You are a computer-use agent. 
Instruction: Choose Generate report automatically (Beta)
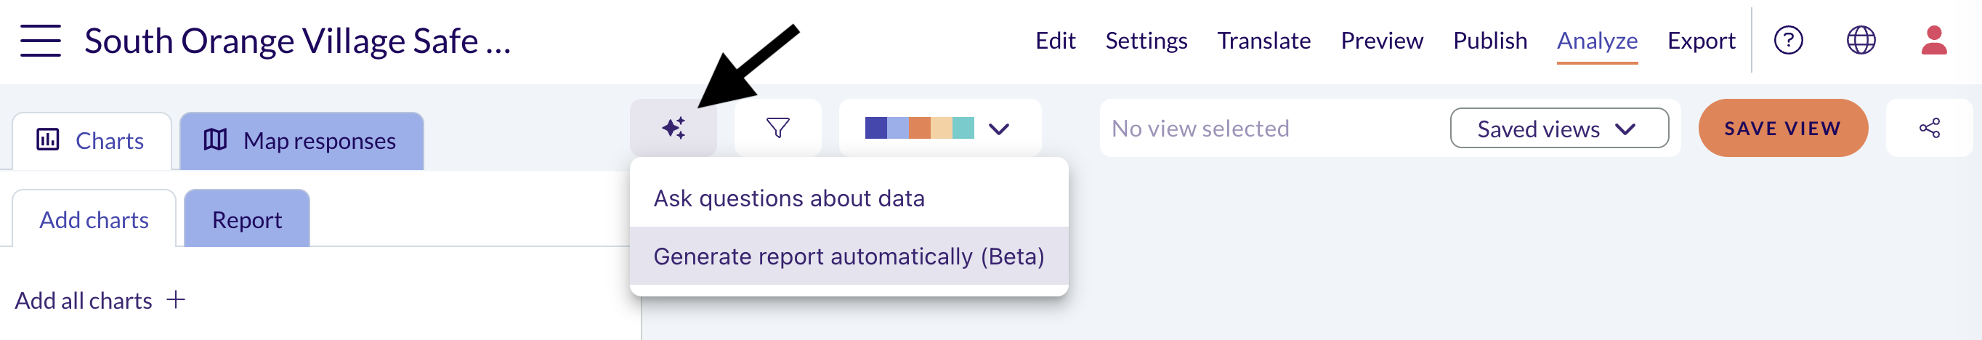849,256
